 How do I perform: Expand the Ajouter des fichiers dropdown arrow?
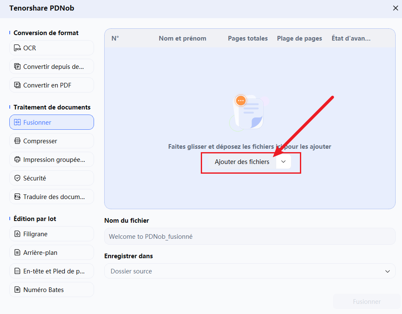coord(283,161)
